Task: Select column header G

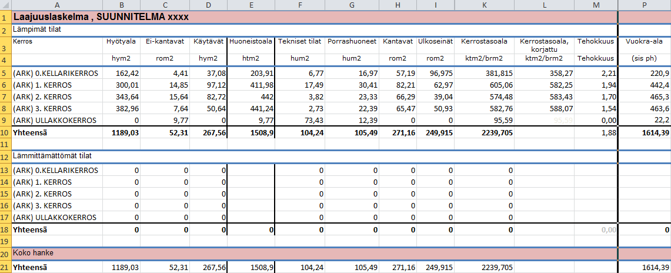Action: 352,5
